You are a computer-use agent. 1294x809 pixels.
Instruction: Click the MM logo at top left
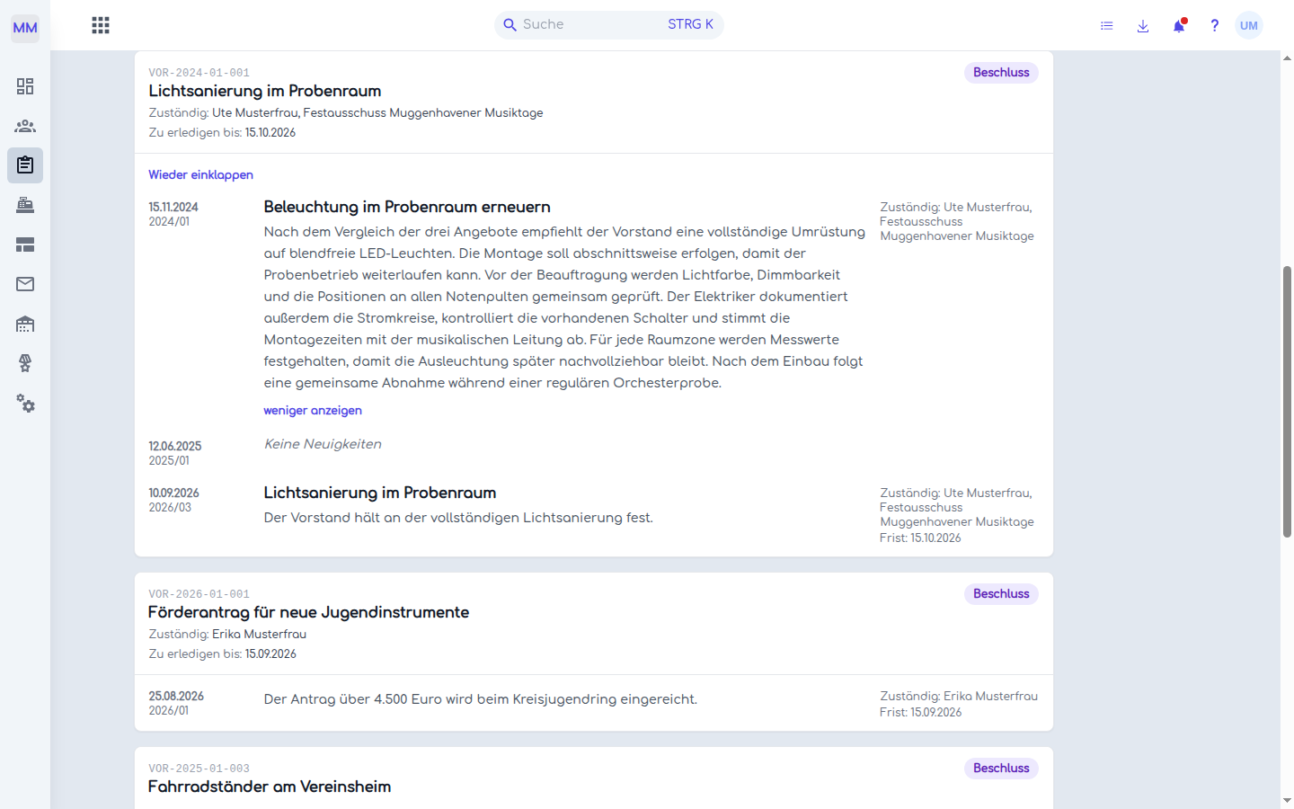(25, 28)
